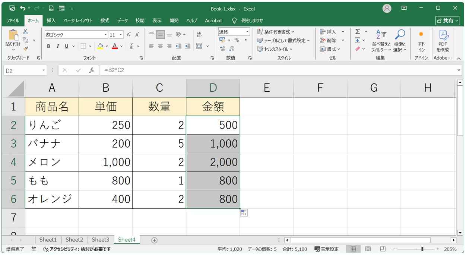Increase font size with the larger A icon
The width and height of the screenshot is (466, 255).
129,35
